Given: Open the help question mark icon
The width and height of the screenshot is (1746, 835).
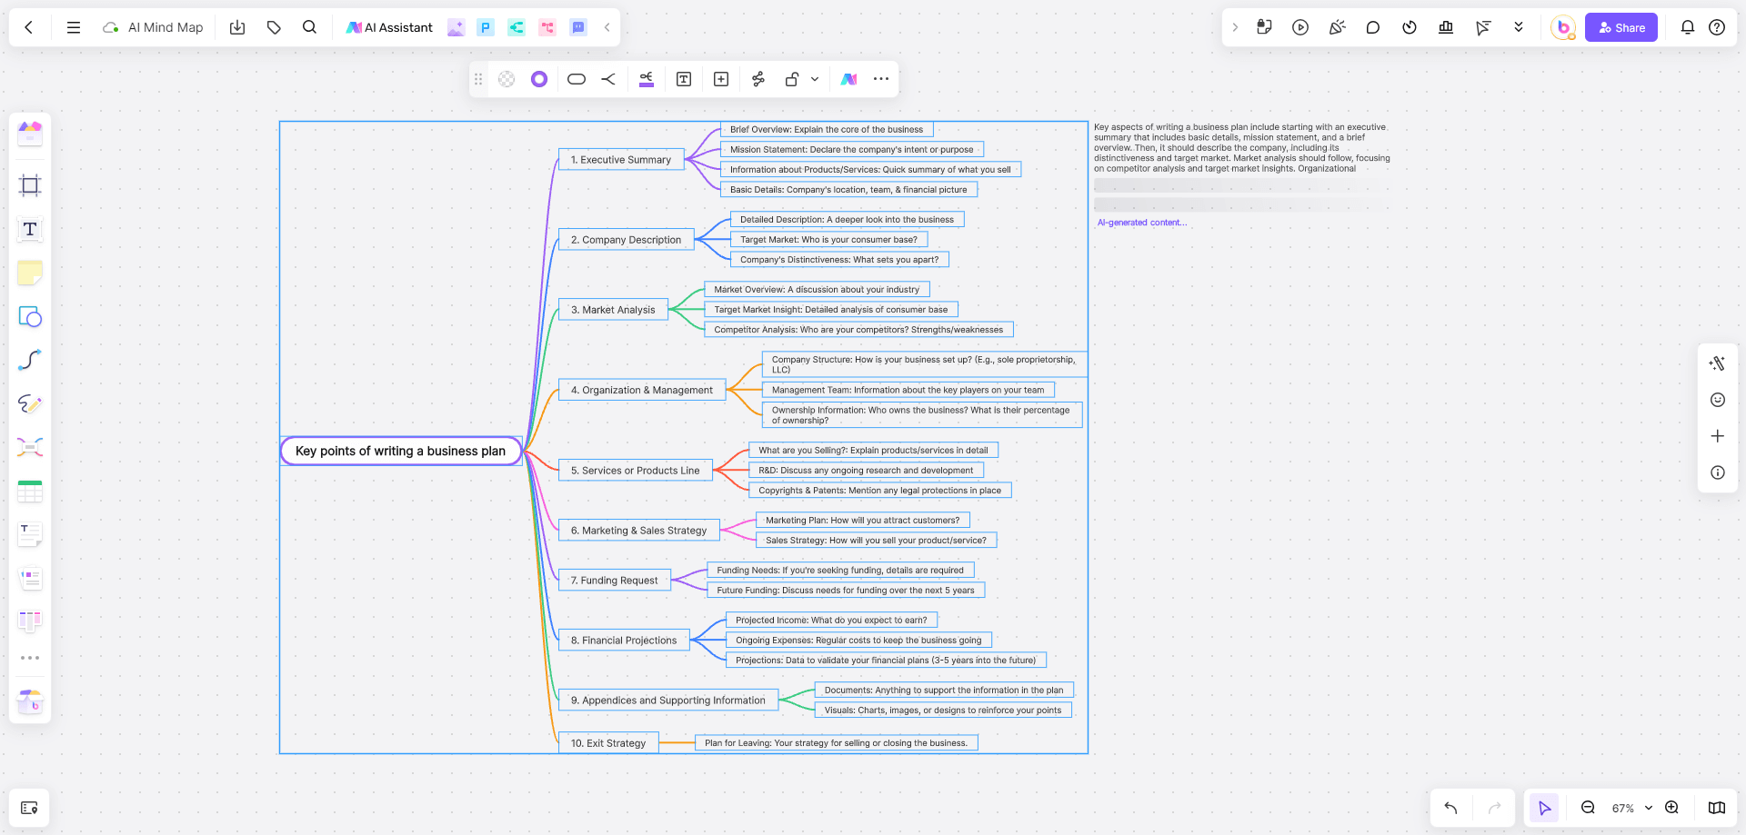Looking at the screenshot, I should pyautogui.click(x=1717, y=27).
